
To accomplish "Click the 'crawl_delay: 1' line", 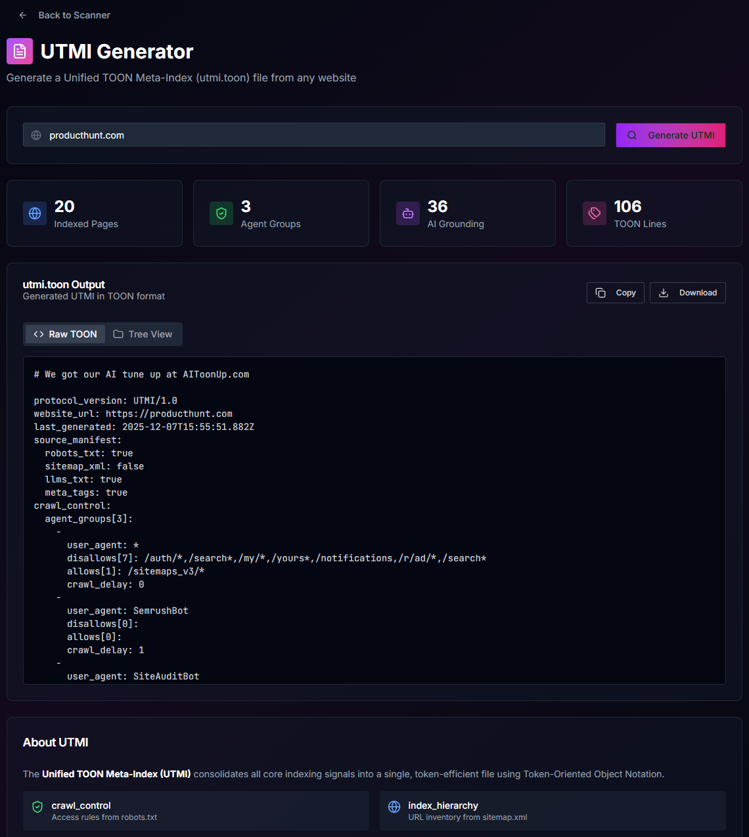I will [x=106, y=650].
